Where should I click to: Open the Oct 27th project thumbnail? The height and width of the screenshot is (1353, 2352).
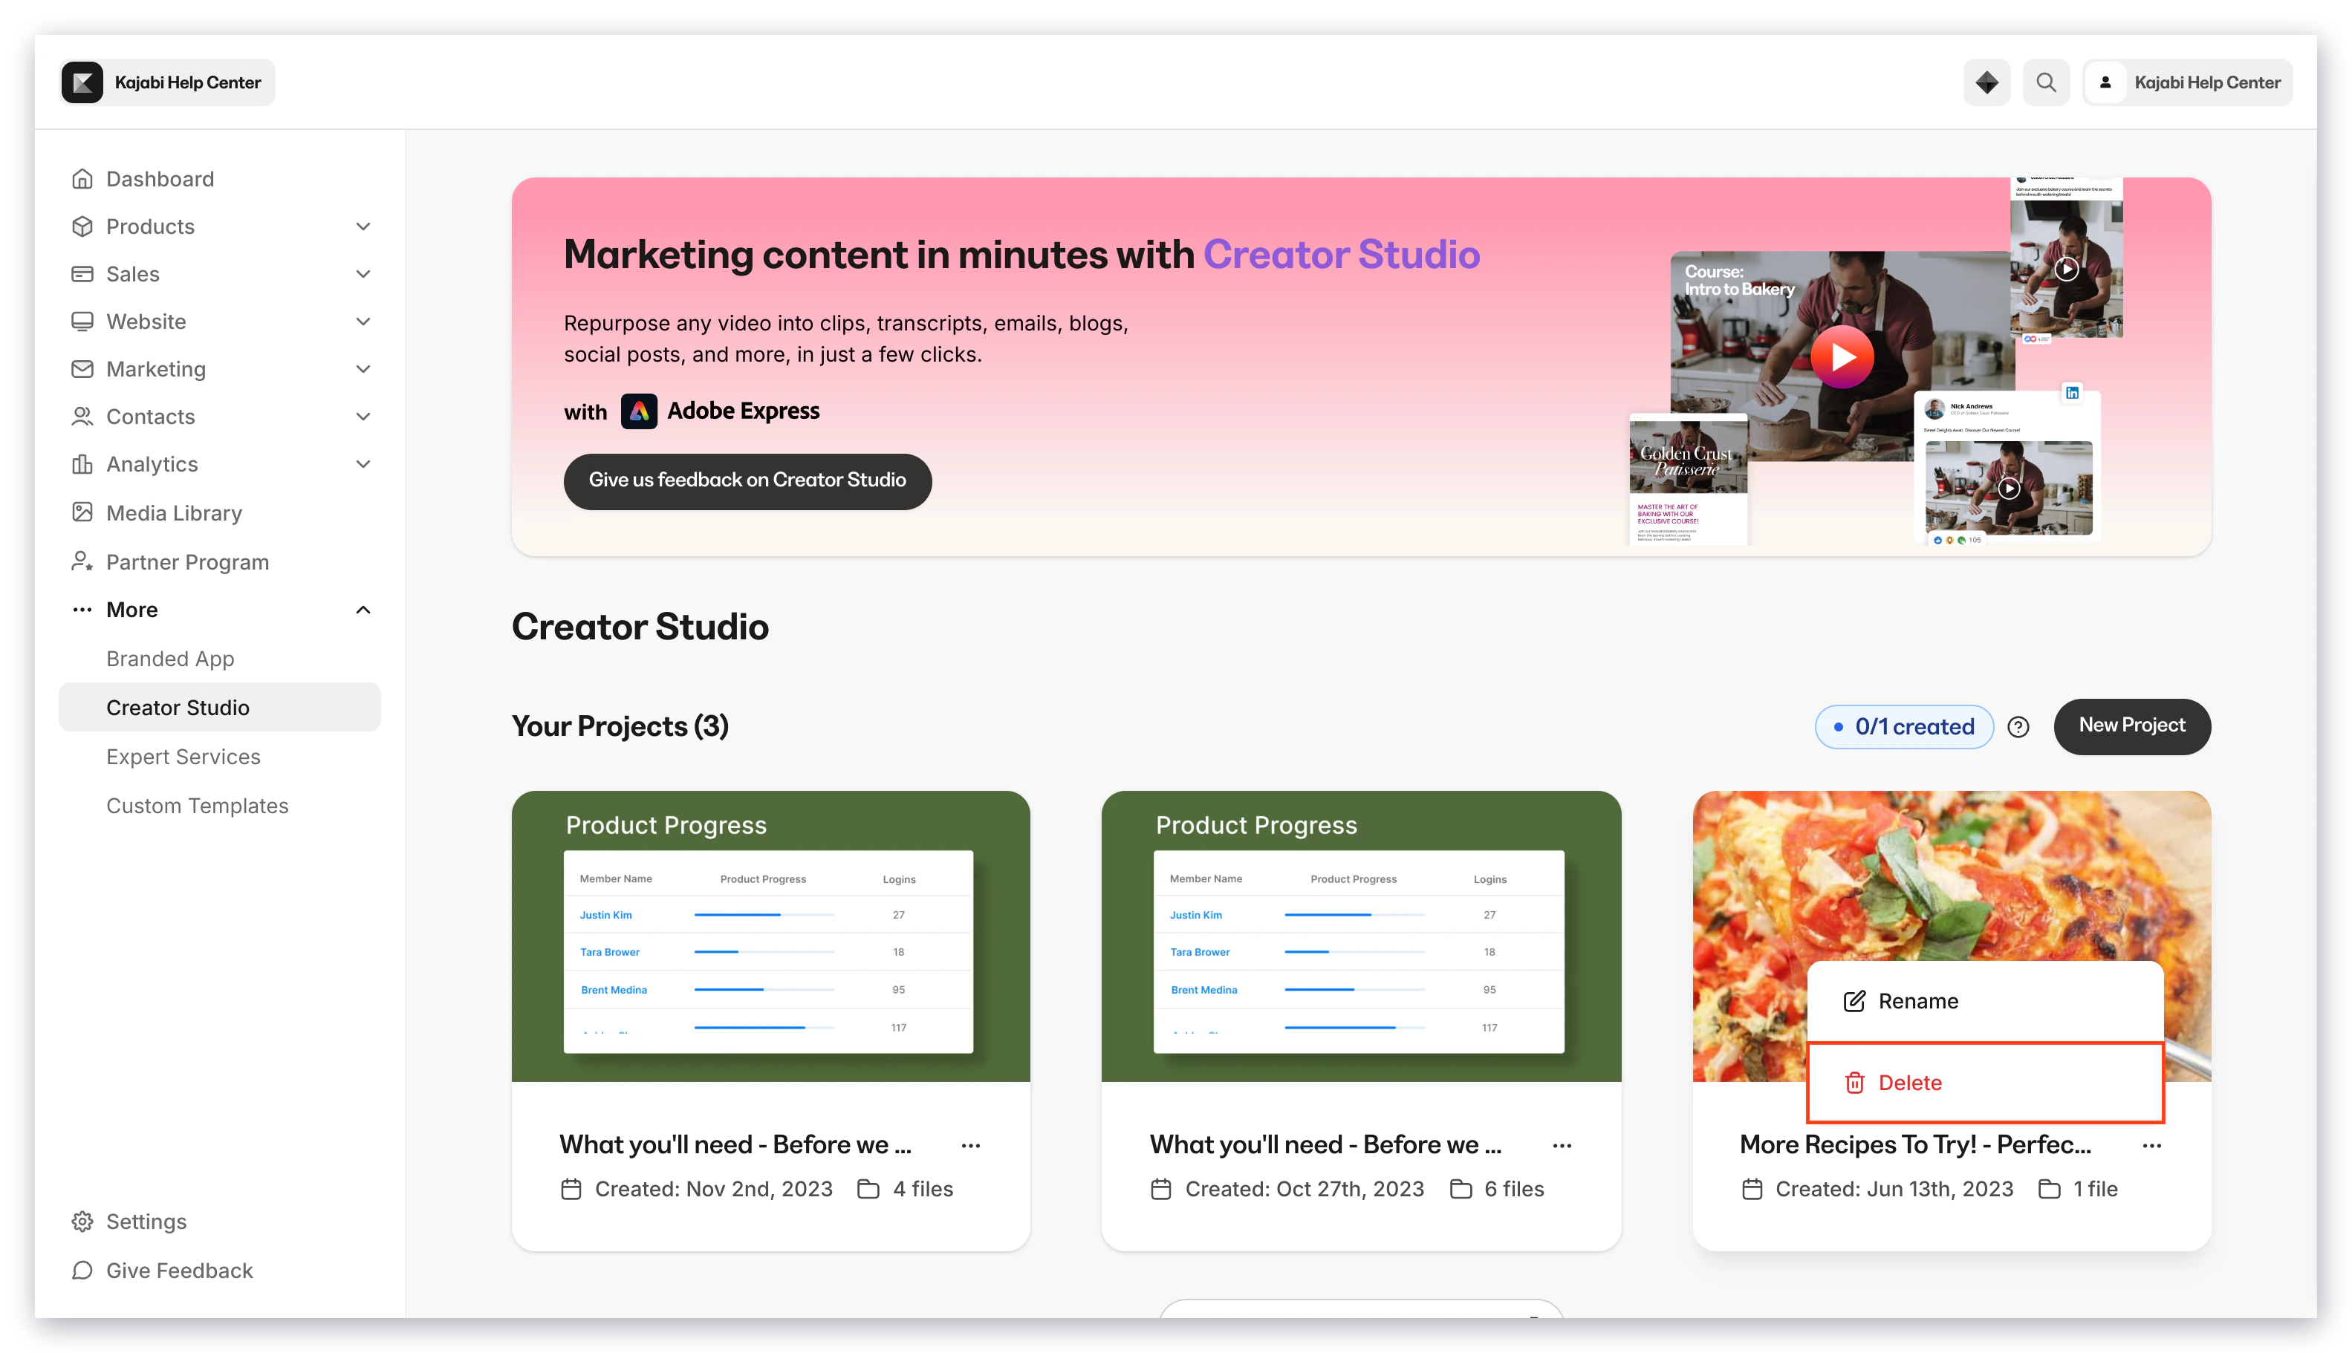coord(1361,936)
